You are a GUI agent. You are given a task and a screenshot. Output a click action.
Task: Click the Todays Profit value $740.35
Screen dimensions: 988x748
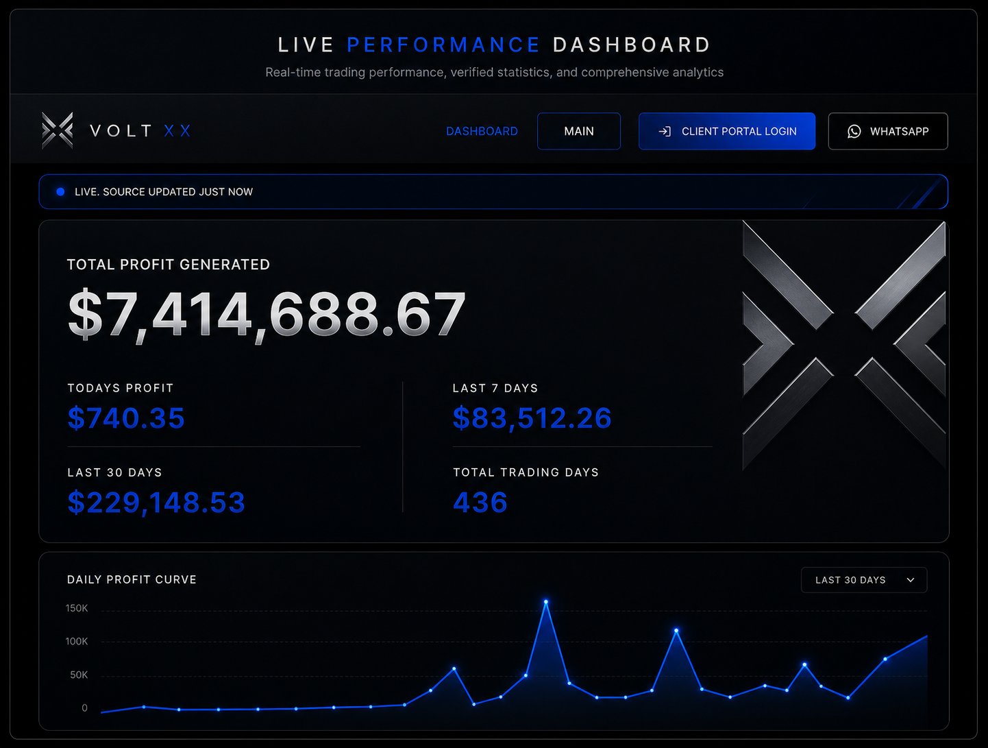coord(126,418)
